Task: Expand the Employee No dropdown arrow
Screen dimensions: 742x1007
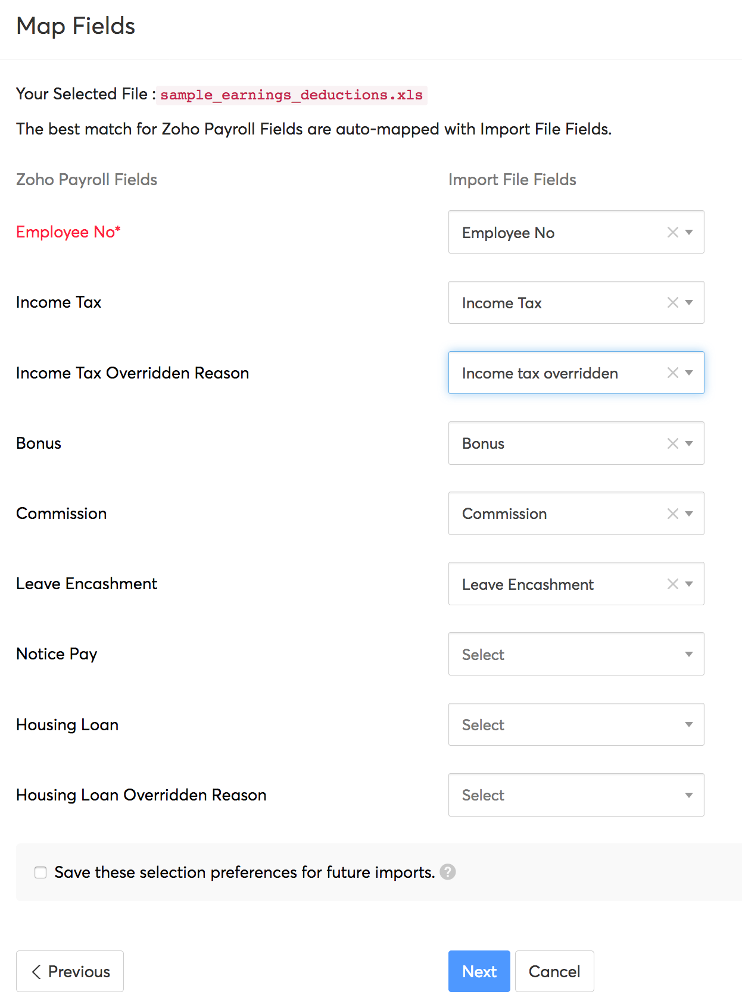Action: (x=689, y=232)
